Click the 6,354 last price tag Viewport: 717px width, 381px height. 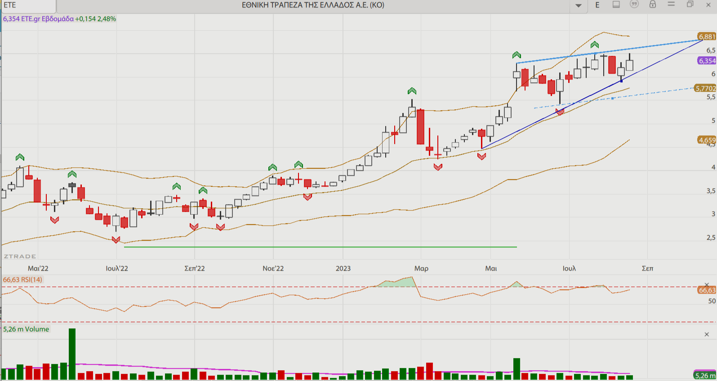707,61
